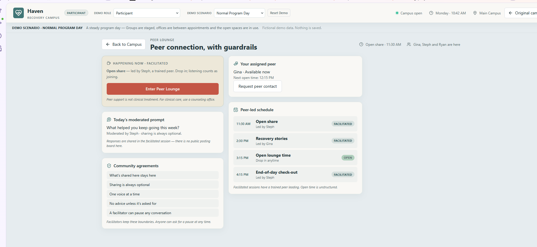Click agreement 'No advice unless it's asked for'
537x247 pixels.
coord(163,203)
